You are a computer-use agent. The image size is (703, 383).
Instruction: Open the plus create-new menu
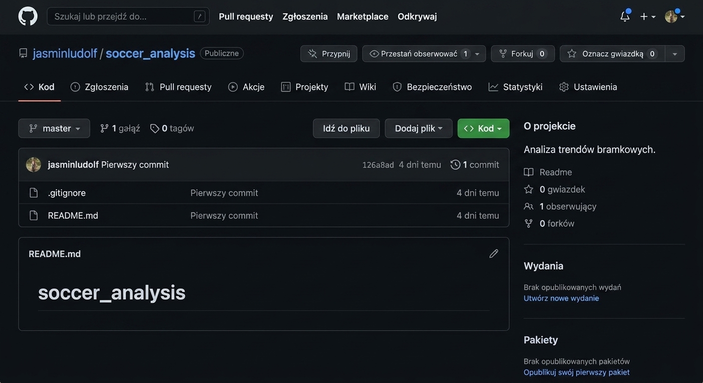point(648,16)
